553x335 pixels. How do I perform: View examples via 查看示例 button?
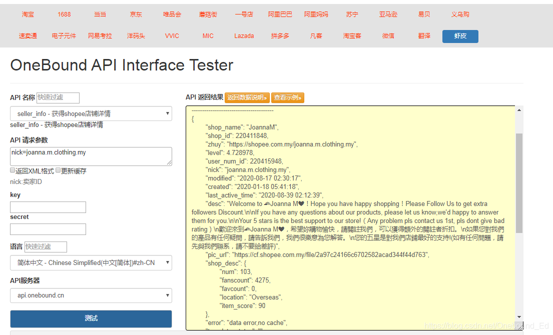point(287,97)
